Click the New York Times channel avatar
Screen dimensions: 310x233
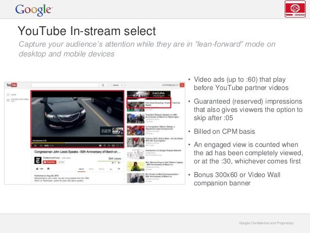click(38, 161)
